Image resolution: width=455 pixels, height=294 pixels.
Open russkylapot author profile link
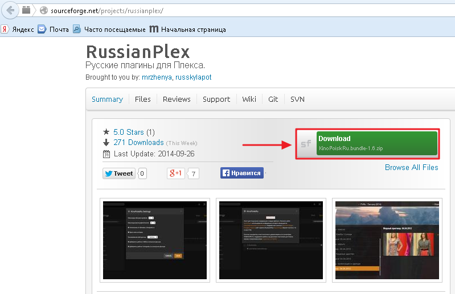point(193,77)
